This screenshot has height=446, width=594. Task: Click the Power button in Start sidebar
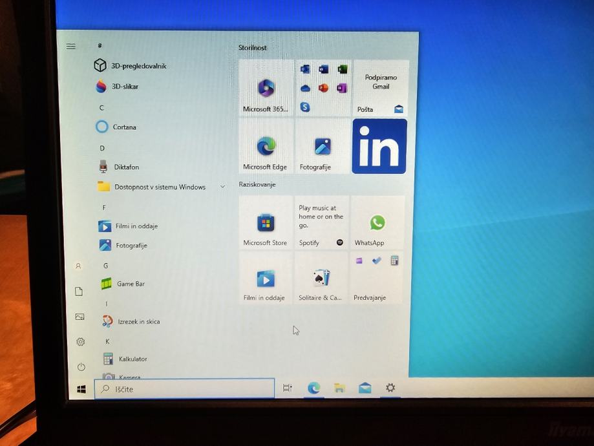(81, 366)
